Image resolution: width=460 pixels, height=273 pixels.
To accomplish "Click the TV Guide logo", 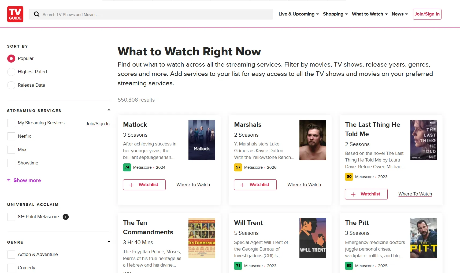I will point(15,14).
